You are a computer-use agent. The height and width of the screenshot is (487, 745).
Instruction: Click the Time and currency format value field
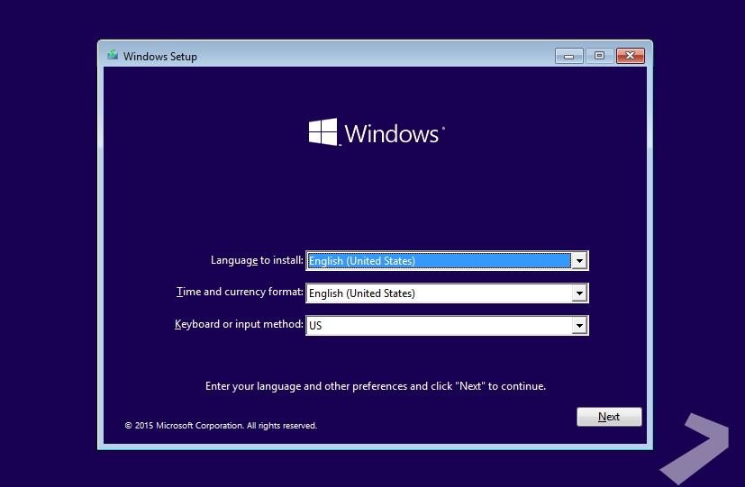(x=439, y=293)
